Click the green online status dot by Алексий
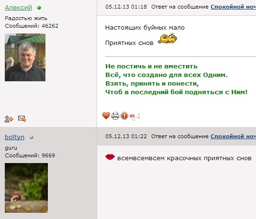Image resolution: width=256 pixels, height=219 pixels. pyautogui.click(x=39, y=8)
